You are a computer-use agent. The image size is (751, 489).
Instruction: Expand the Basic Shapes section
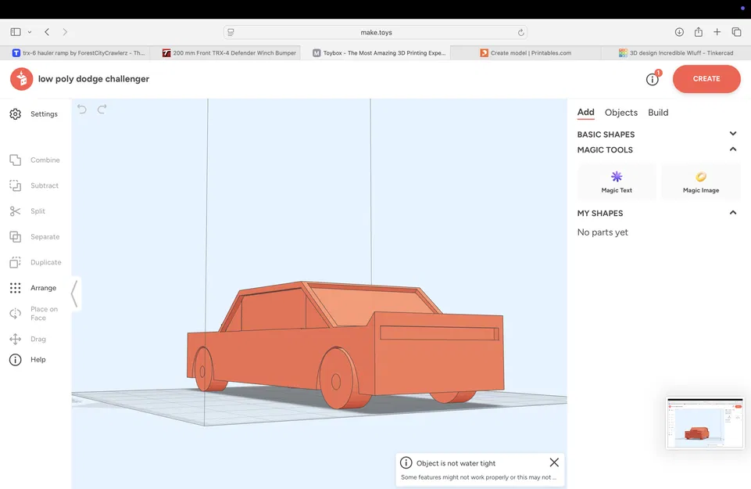click(733, 134)
